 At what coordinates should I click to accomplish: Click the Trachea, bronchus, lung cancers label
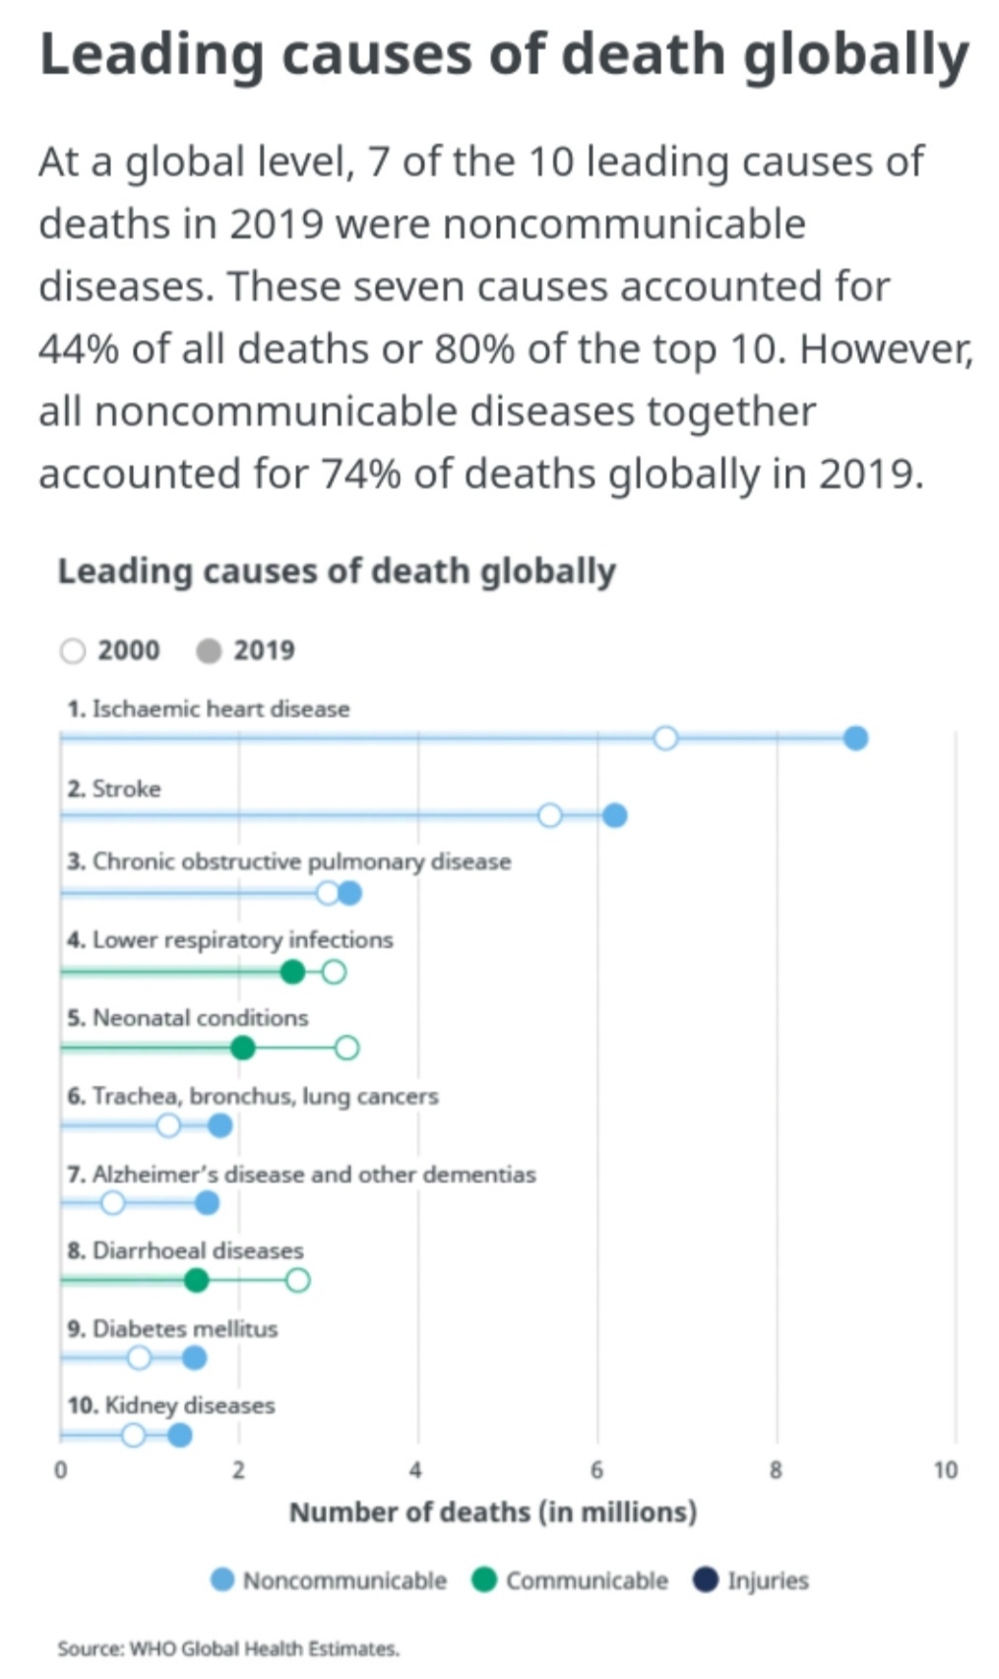(253, 1096)
